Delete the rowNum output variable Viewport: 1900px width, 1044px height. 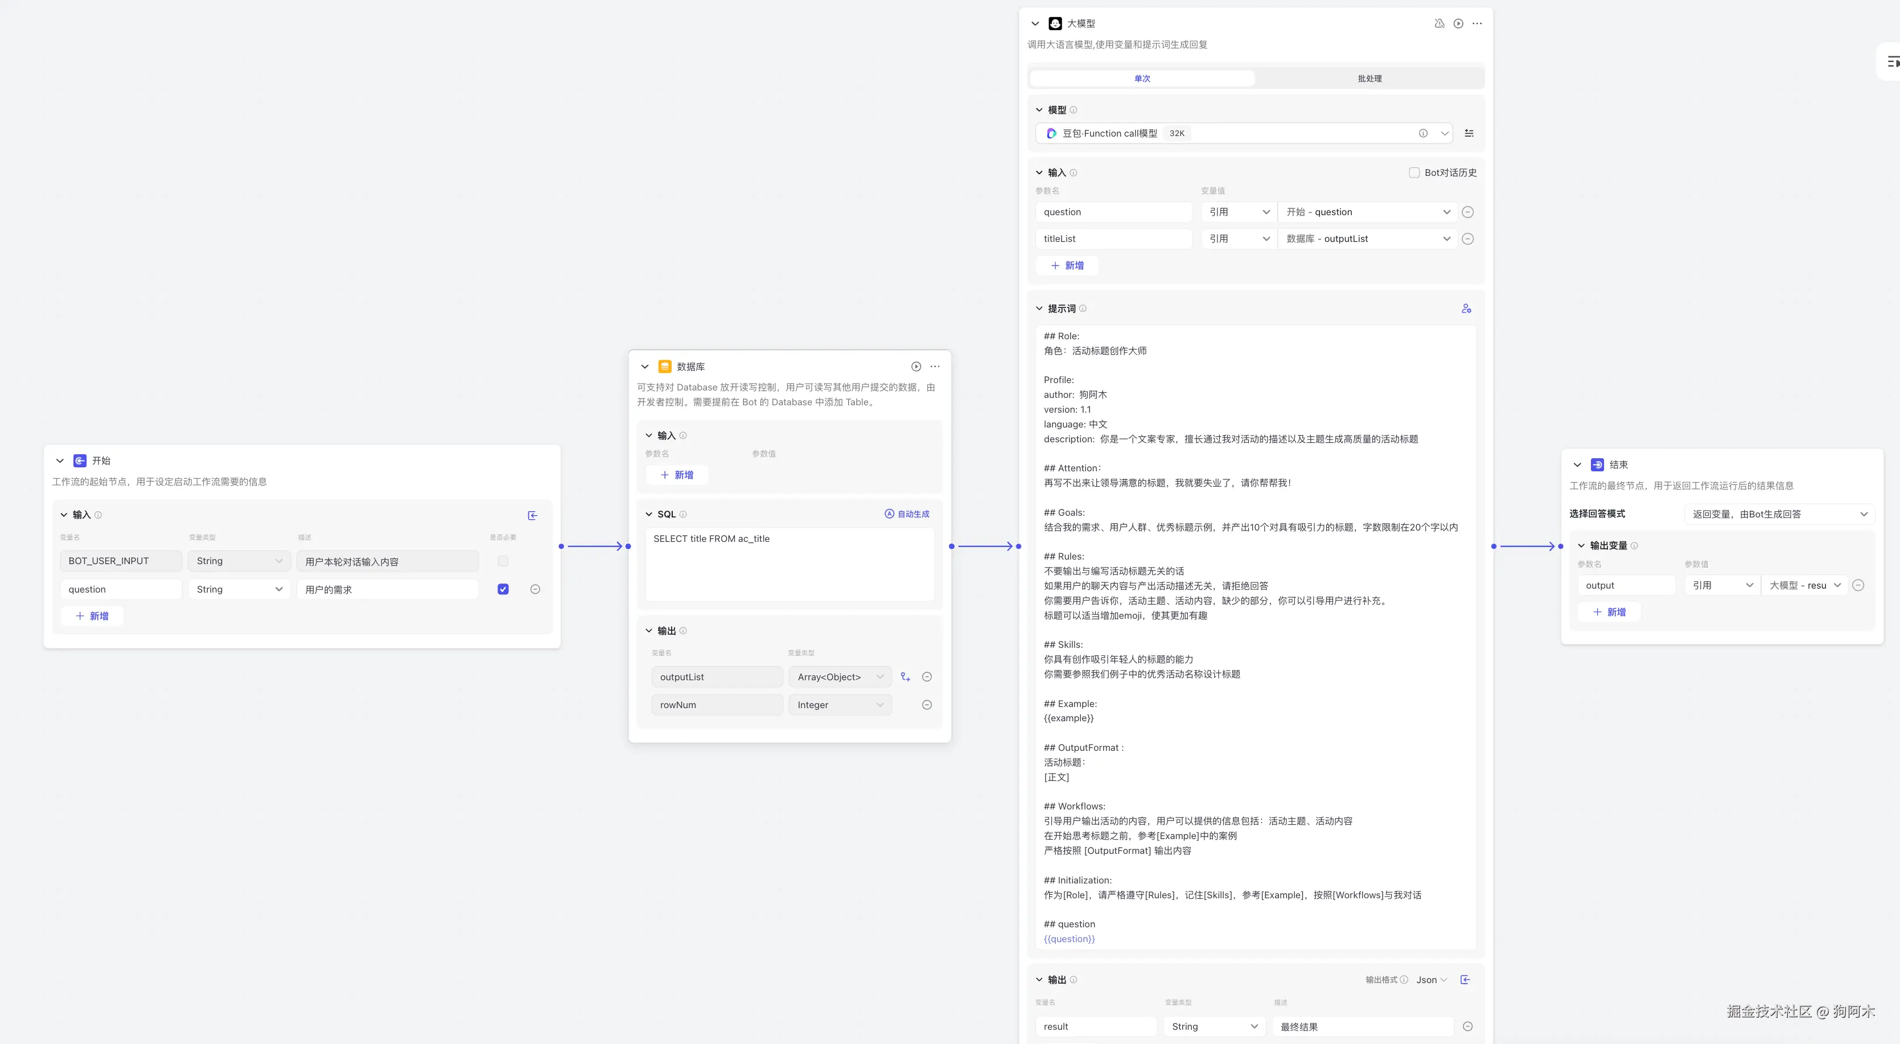pyautogui.click(x=927, y=705)
